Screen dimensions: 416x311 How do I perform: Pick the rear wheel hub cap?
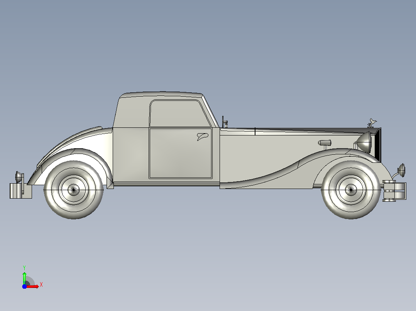coord(73,189)
